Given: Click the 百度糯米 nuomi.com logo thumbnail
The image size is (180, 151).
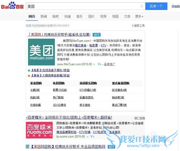Looking at the screenshot, I should 39,130.
